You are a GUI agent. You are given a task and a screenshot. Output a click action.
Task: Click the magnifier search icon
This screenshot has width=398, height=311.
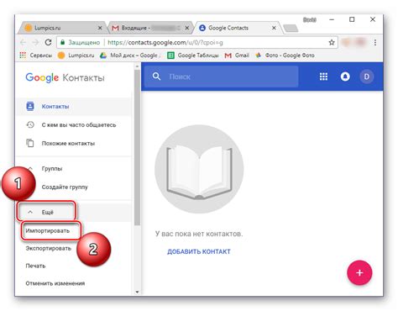156,76
